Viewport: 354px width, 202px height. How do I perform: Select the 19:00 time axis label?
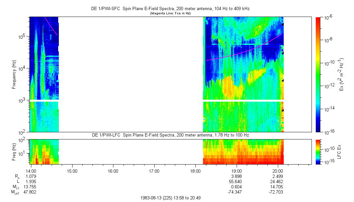click(236, 171)
